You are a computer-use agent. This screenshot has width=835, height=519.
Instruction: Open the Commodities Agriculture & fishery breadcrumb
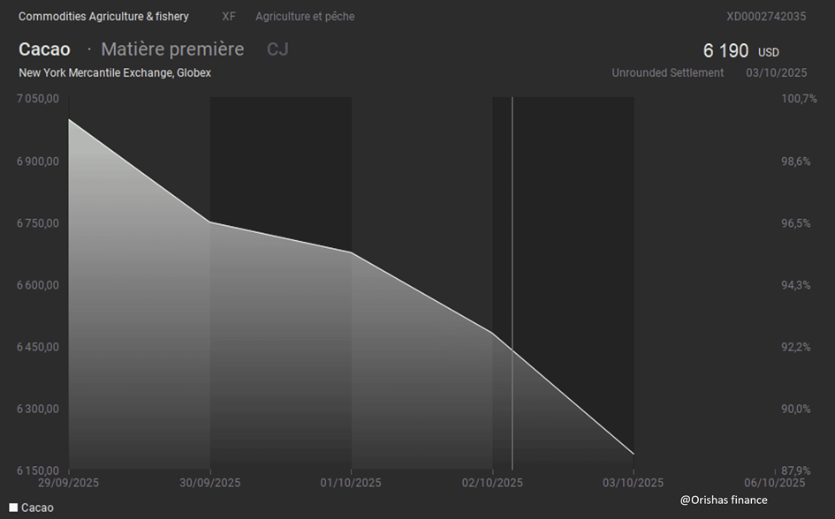pos(103,17)
